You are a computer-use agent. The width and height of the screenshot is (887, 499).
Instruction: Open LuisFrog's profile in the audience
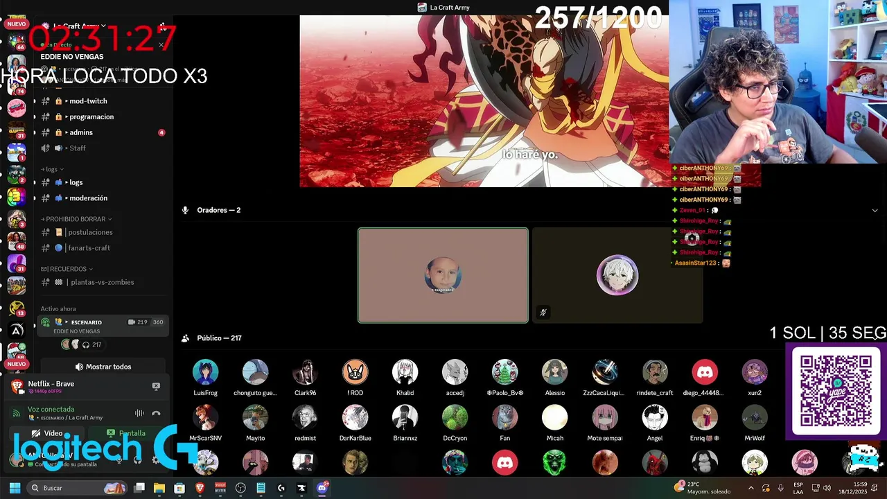pos(205,372)
